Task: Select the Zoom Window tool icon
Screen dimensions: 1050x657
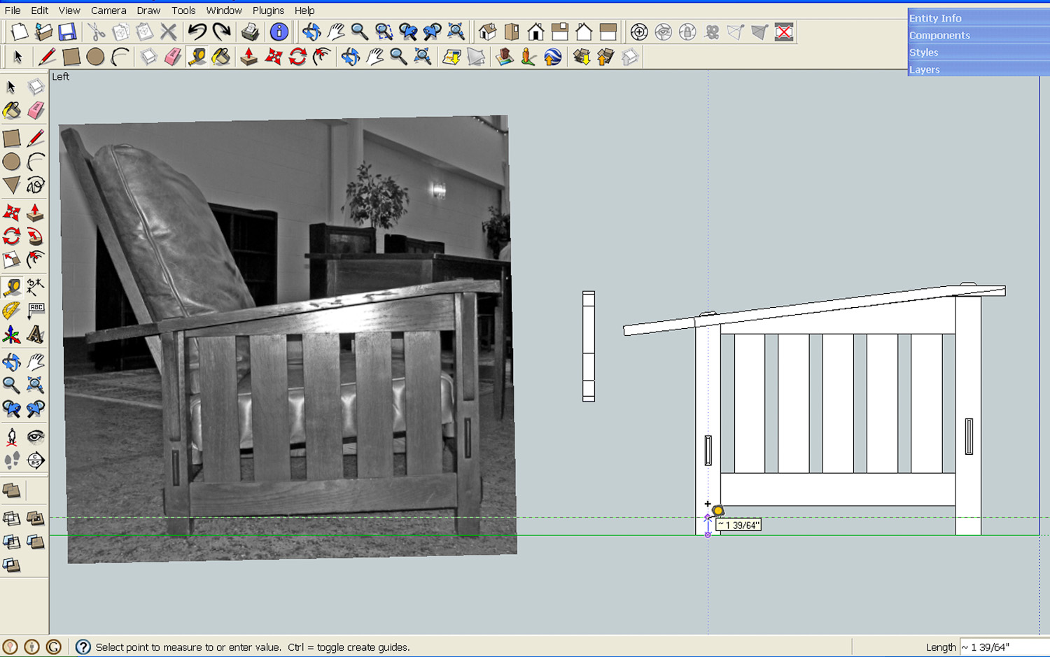Action: pos(384,32)
